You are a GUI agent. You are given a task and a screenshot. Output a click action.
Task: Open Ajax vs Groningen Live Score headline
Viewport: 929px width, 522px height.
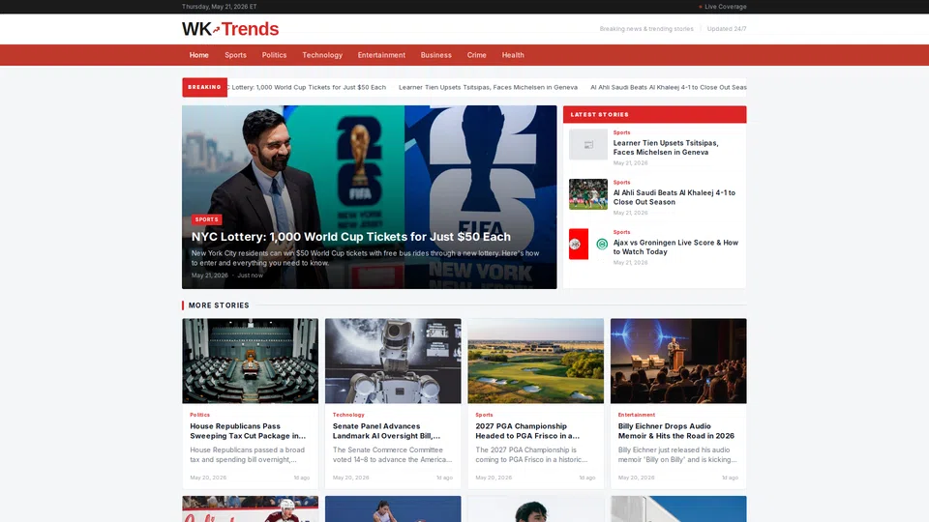point(675,246)
